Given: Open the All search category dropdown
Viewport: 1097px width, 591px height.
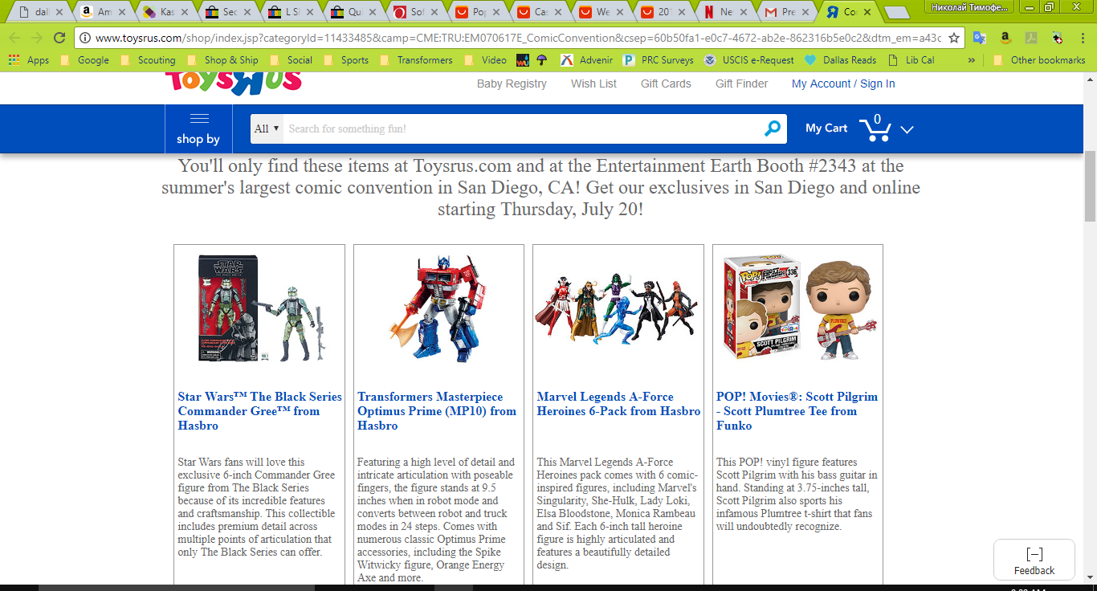Looking at the screenshot, I should [x=267, y=128].
